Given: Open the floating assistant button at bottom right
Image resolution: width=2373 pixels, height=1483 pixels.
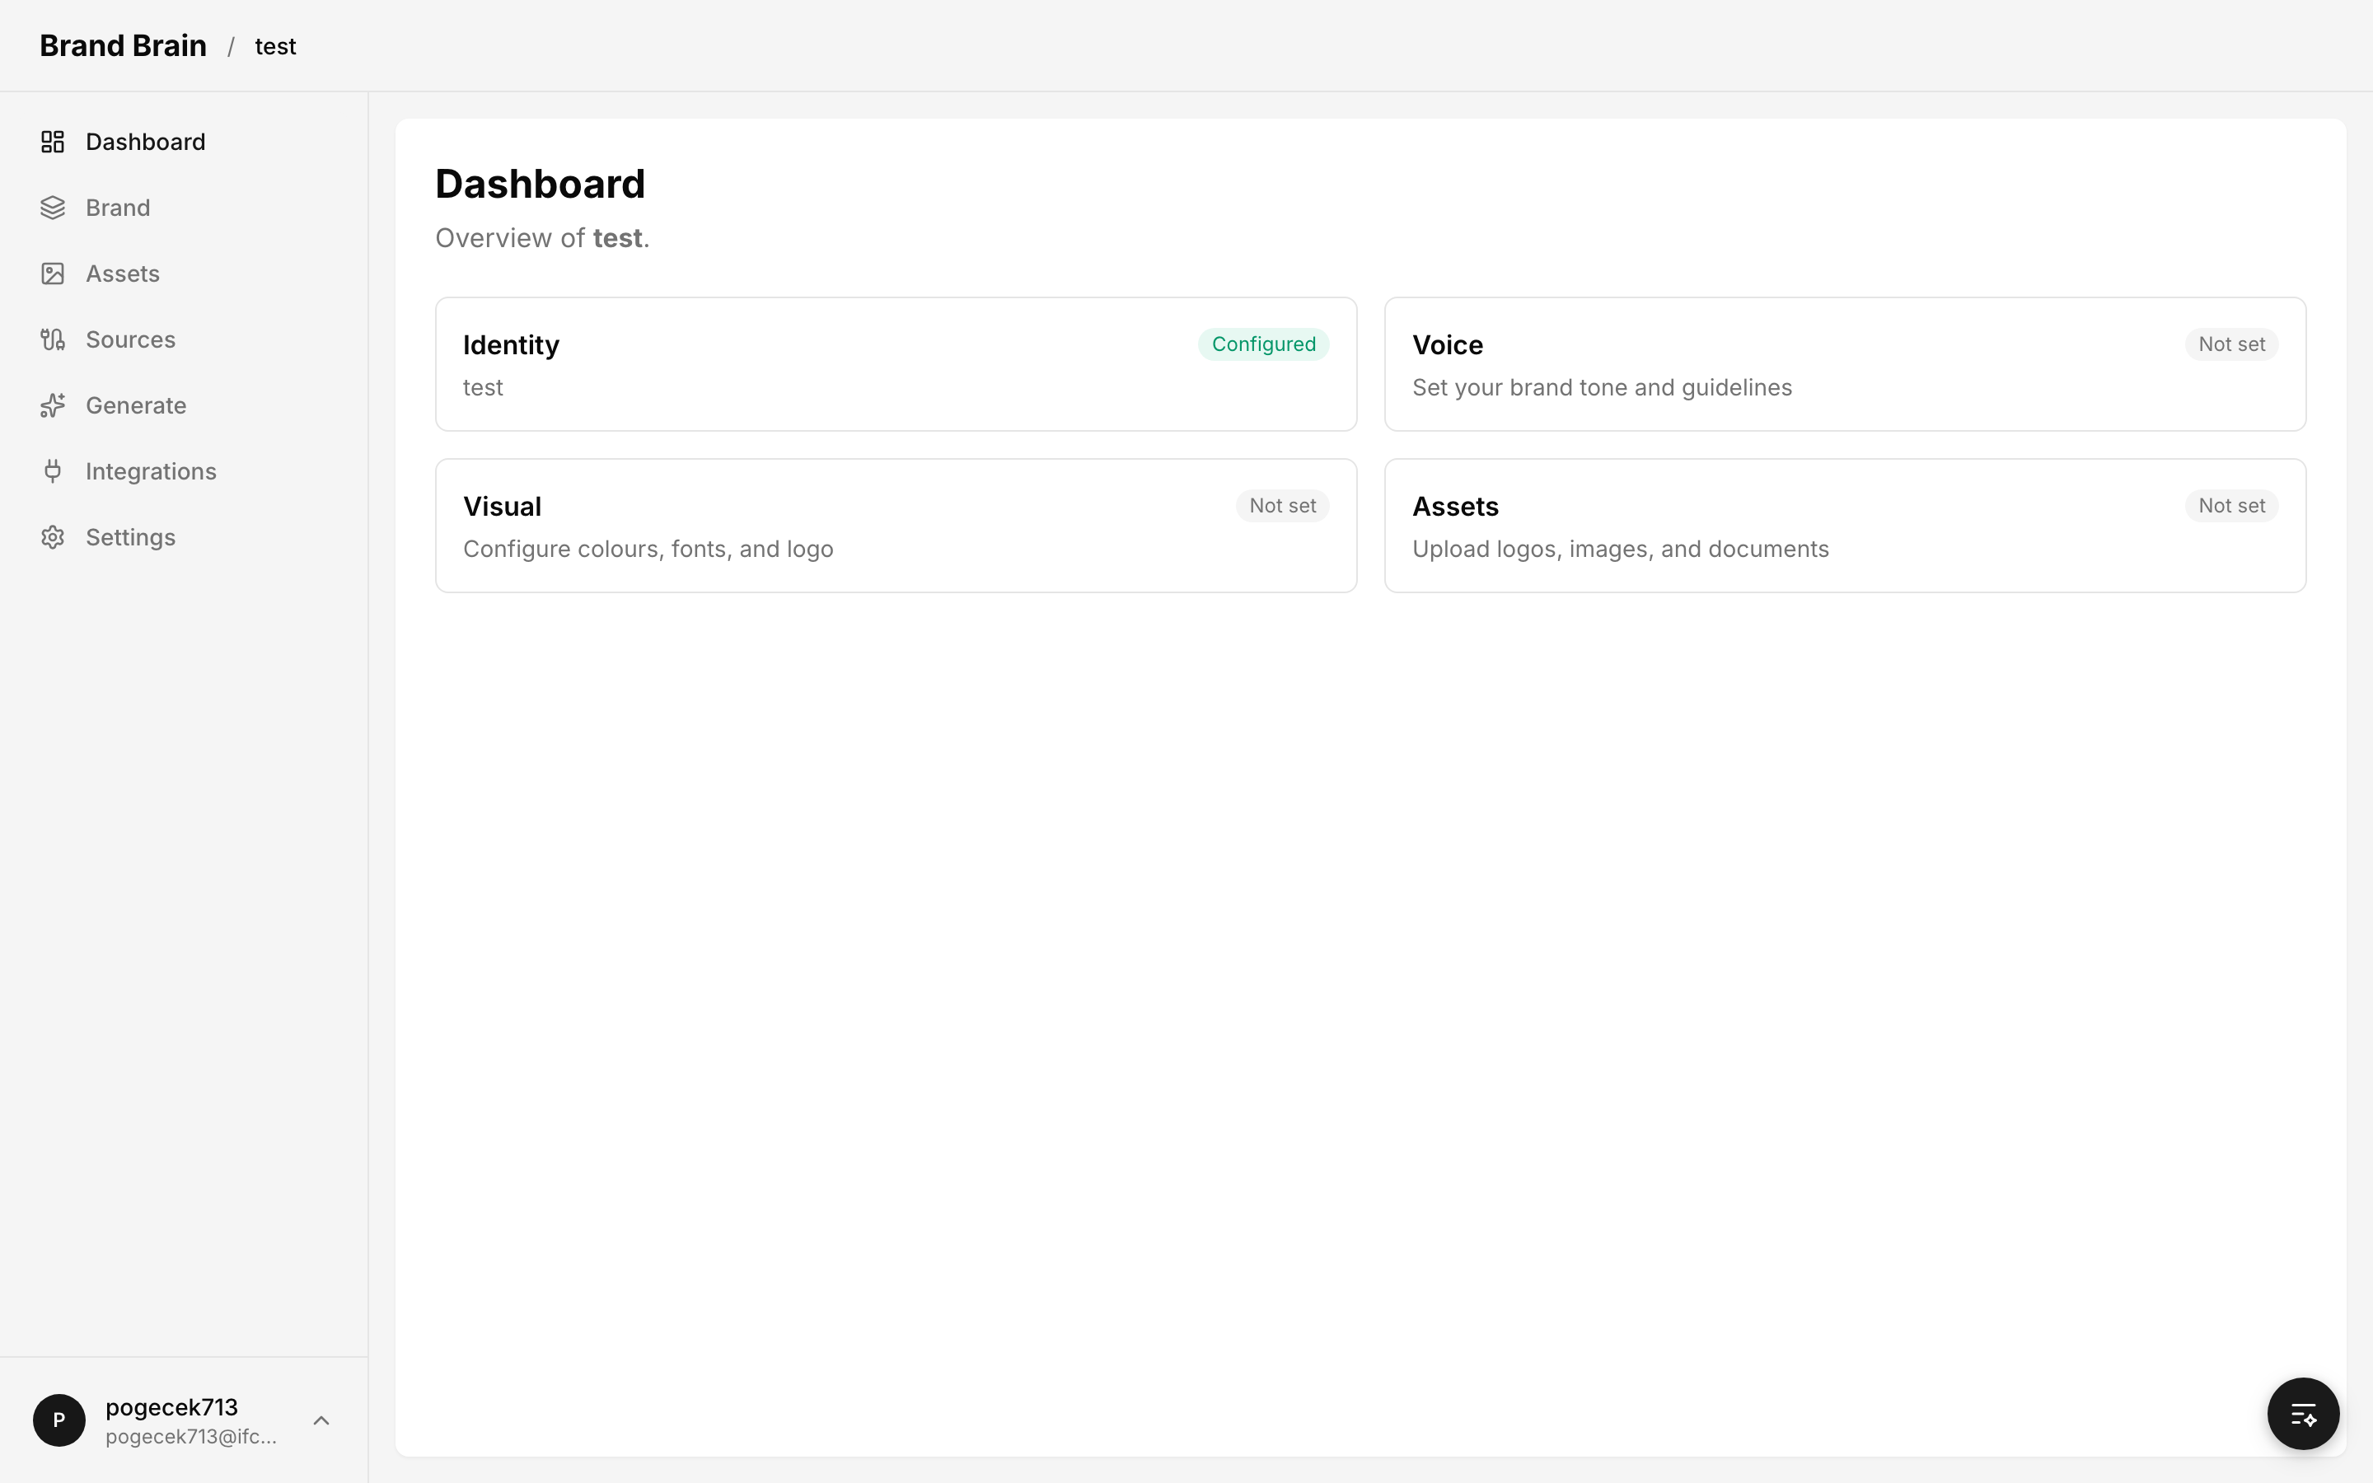Looking at the screenshot, I should 2302,1413.
